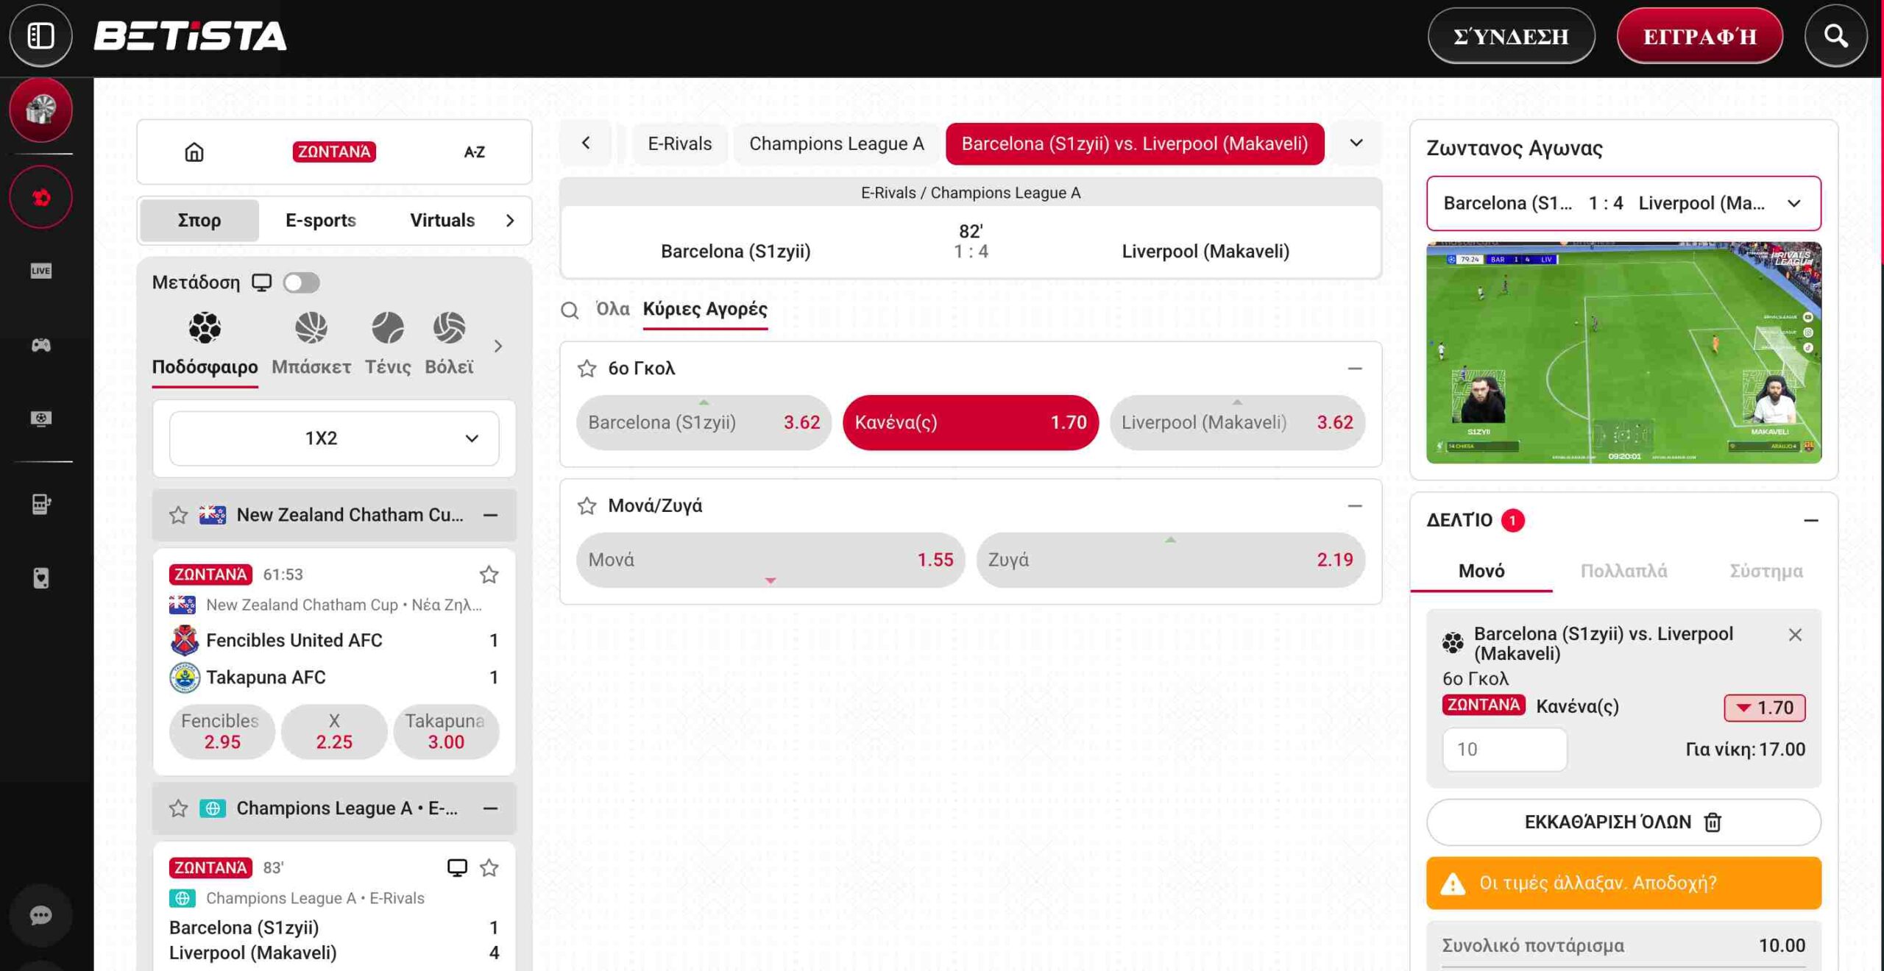Open the ΖΩΝΤΑΝΆ live filter
Image resolution: width=1884 pixels, height=971 pixels.
click(x=334, y=152)
